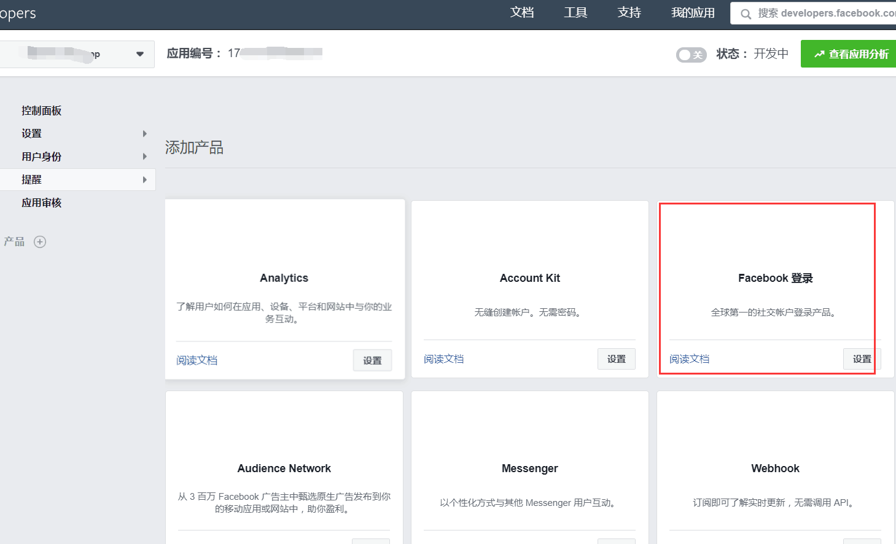Open 阅读文档 link for Analytics
896x544 pixels.
[197, 360]
